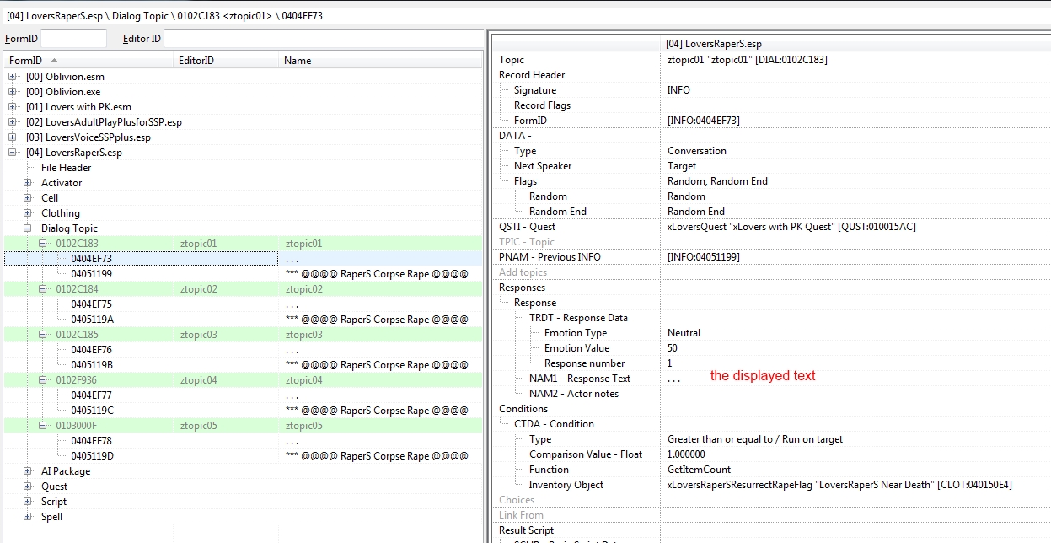Viewport: 1051px width, 543px height.
Task: Click the NAM1 - Response Text row
Action: pyautogui.click(x=580, y=379)
